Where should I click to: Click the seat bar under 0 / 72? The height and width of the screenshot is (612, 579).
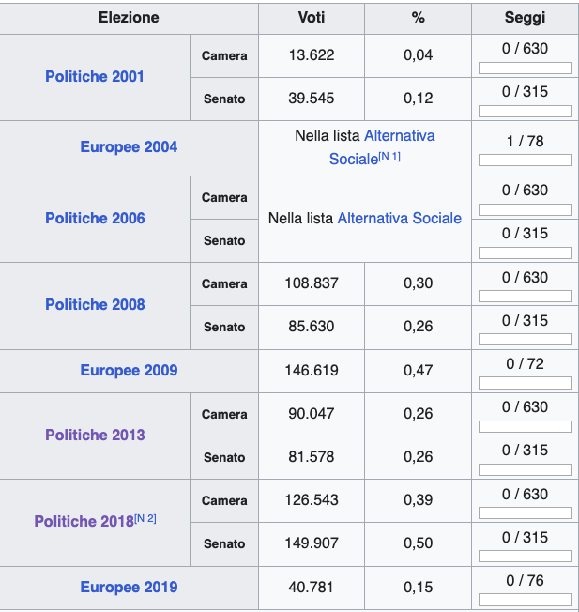[x=525, y=383]
